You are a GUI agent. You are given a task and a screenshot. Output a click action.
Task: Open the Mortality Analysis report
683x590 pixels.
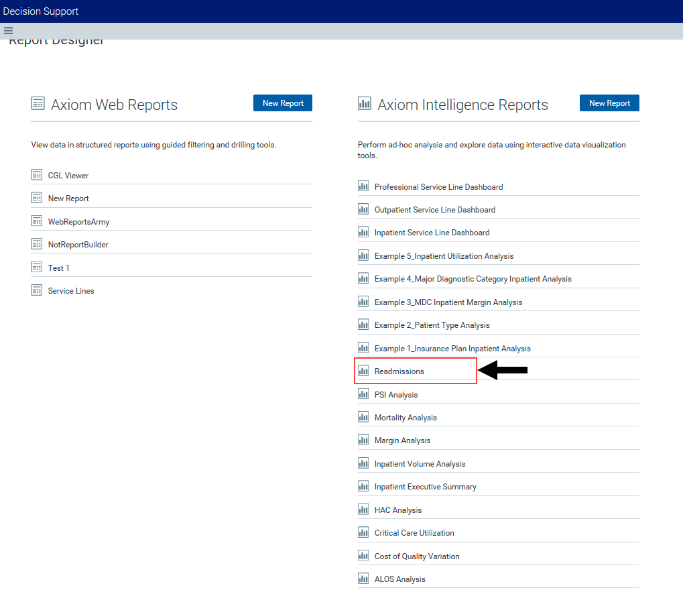(406, 418)
